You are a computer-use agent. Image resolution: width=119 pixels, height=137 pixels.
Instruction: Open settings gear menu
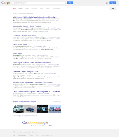(x=113, y=8)
